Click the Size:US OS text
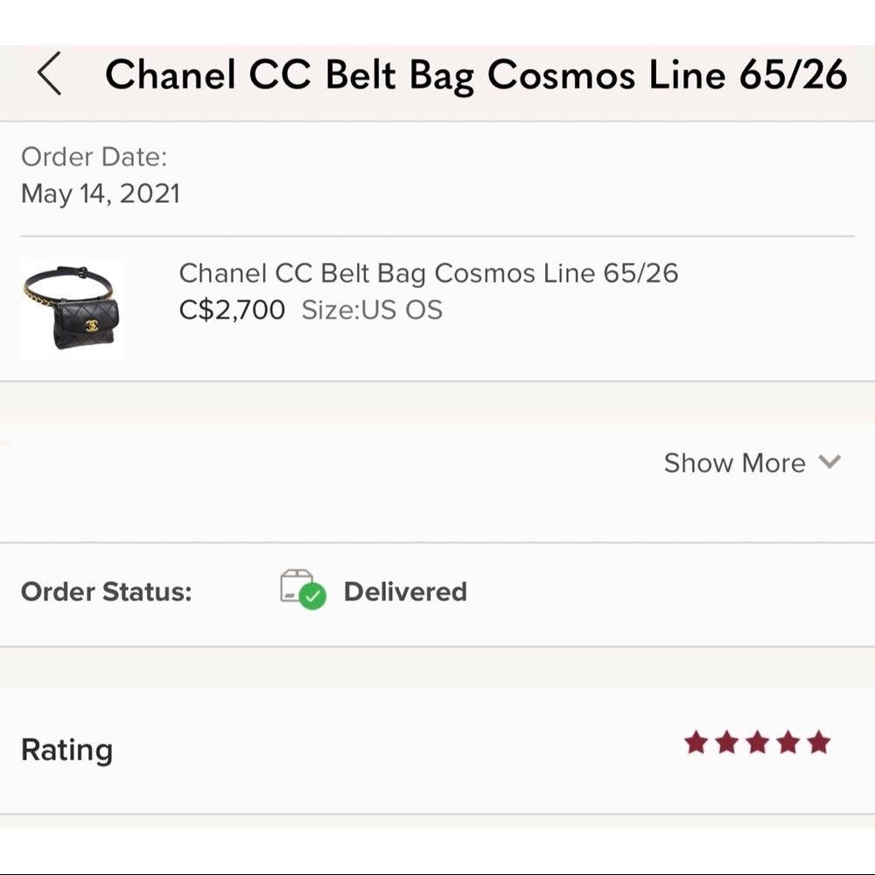 (372, 310)
